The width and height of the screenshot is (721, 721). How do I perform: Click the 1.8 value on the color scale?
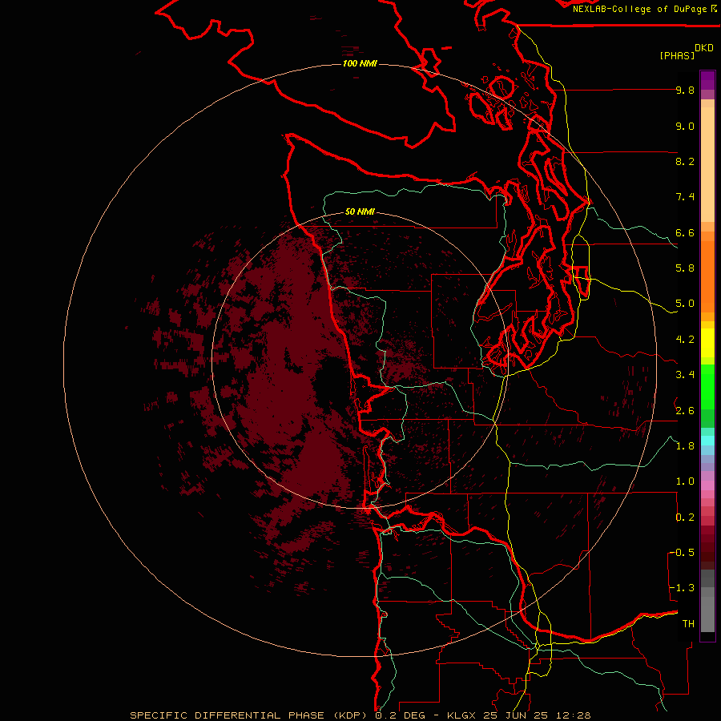click(x=685, y=446)
